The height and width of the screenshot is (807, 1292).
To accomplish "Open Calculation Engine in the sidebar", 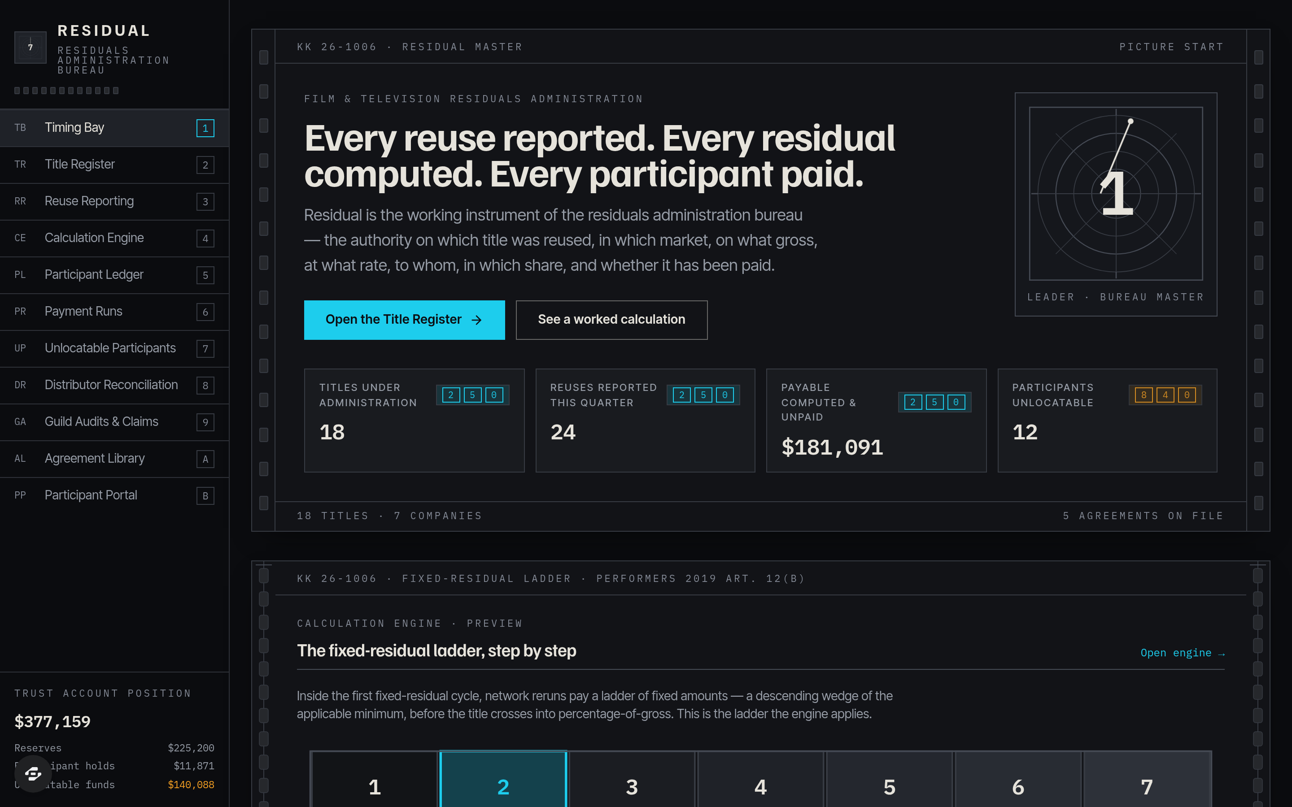I will (x=114, y=238).
